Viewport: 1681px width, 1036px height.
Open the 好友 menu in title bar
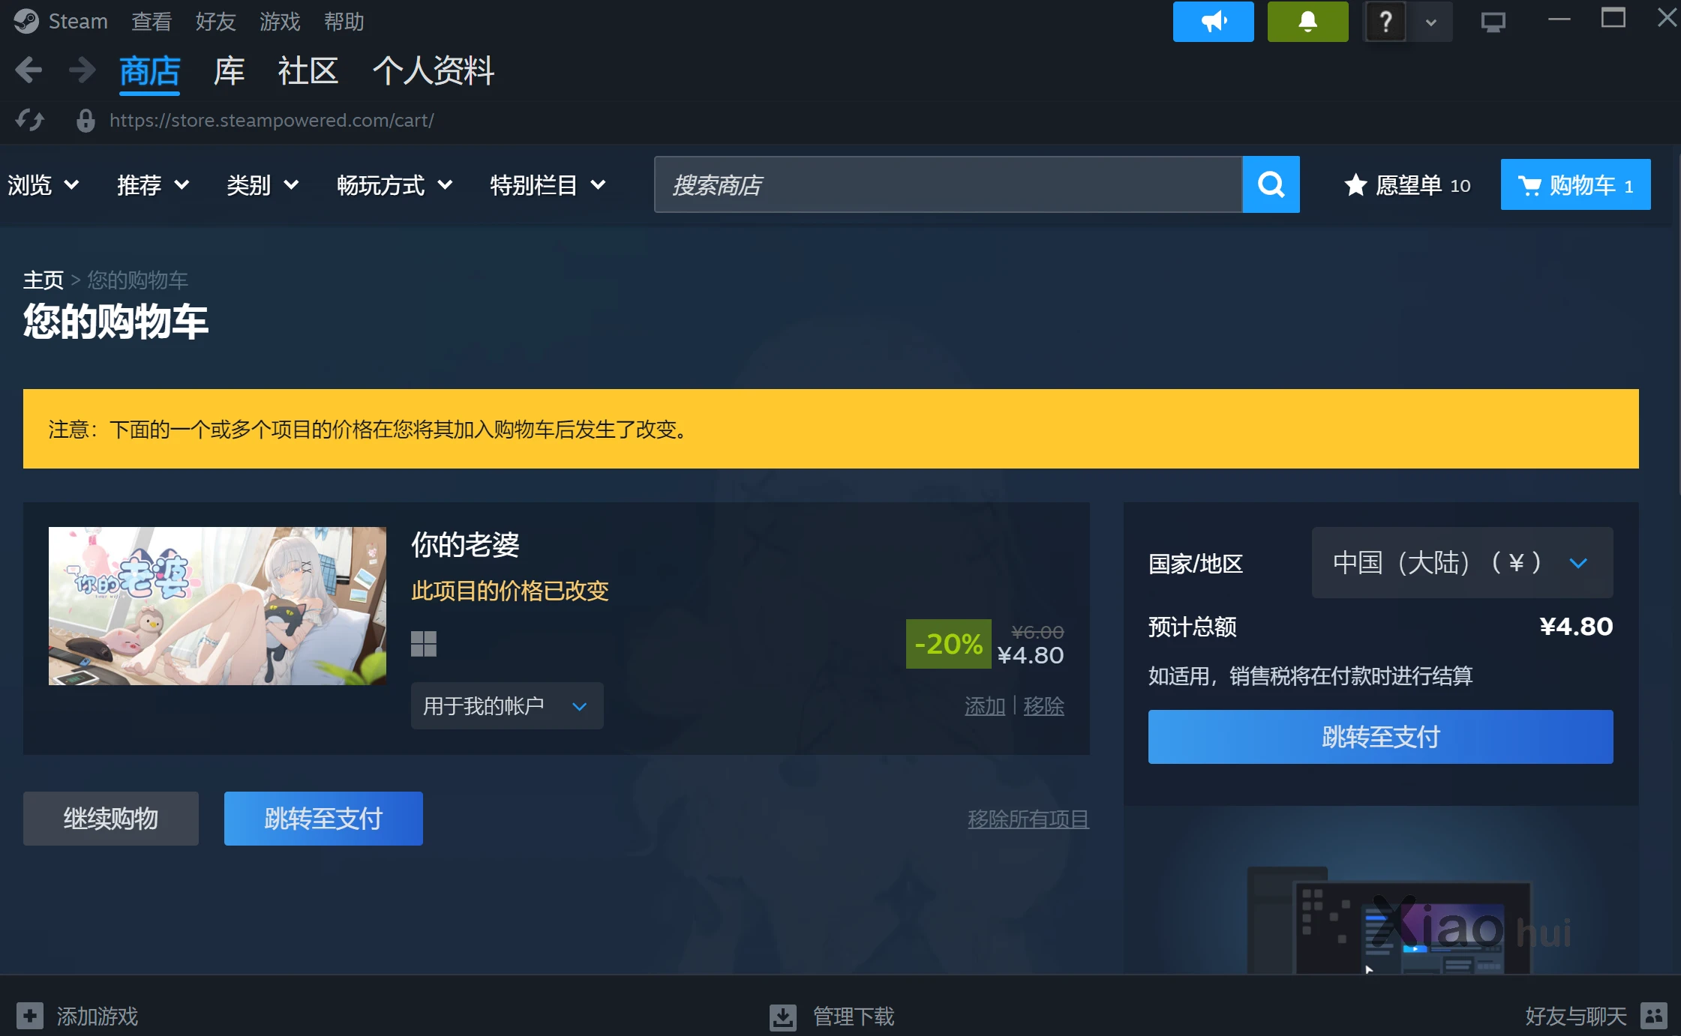(215, 22)
